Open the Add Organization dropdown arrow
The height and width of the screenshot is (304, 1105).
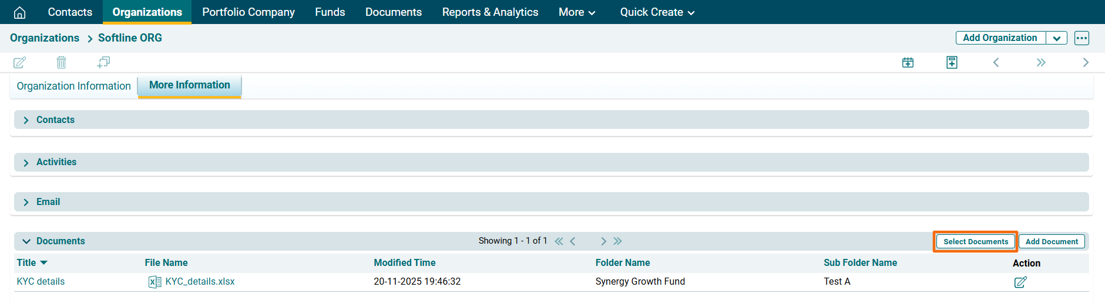pyautogui.click(x=1056, y=38)
